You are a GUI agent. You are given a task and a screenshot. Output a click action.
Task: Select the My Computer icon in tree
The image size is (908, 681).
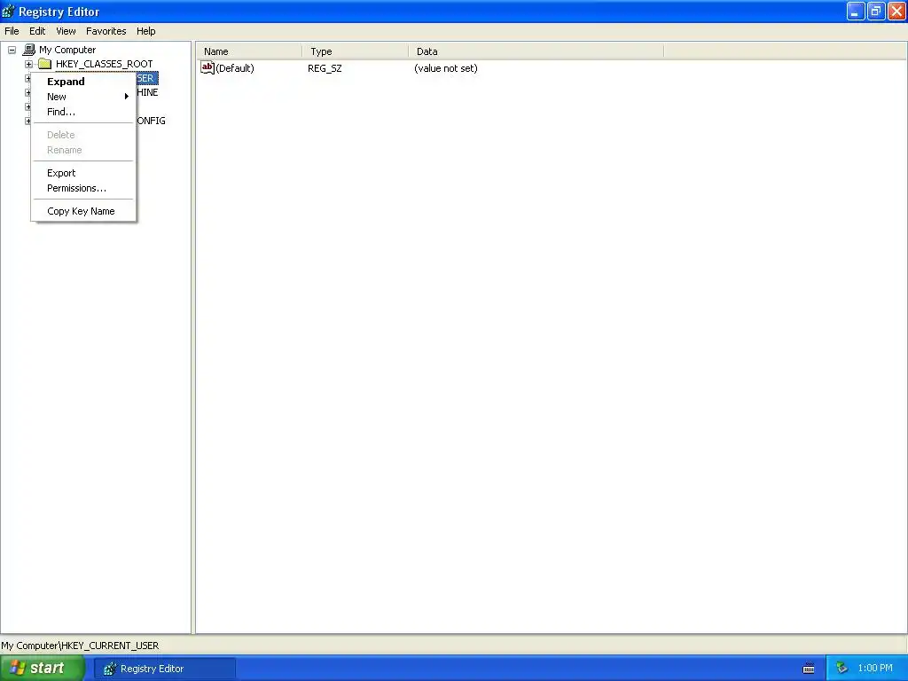[x=29, y=50]
